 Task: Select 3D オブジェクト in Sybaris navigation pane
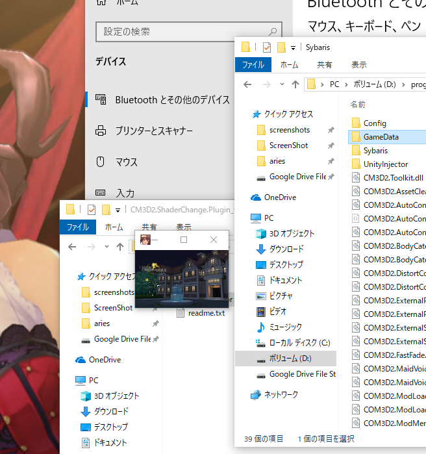[292, 234]
